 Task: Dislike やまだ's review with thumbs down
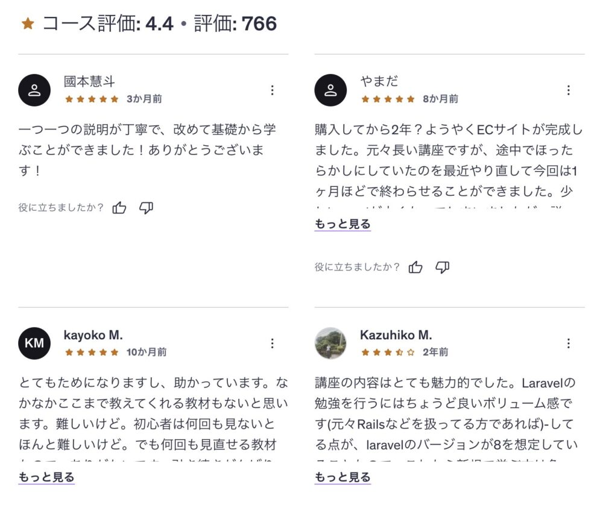pyautogui.click(x=443, y=267)
